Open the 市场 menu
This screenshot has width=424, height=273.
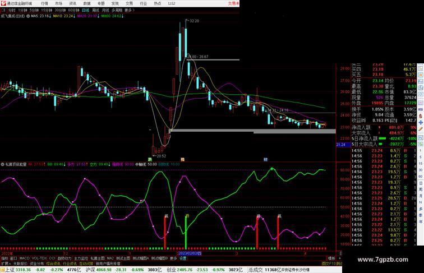tap(58, 3)
